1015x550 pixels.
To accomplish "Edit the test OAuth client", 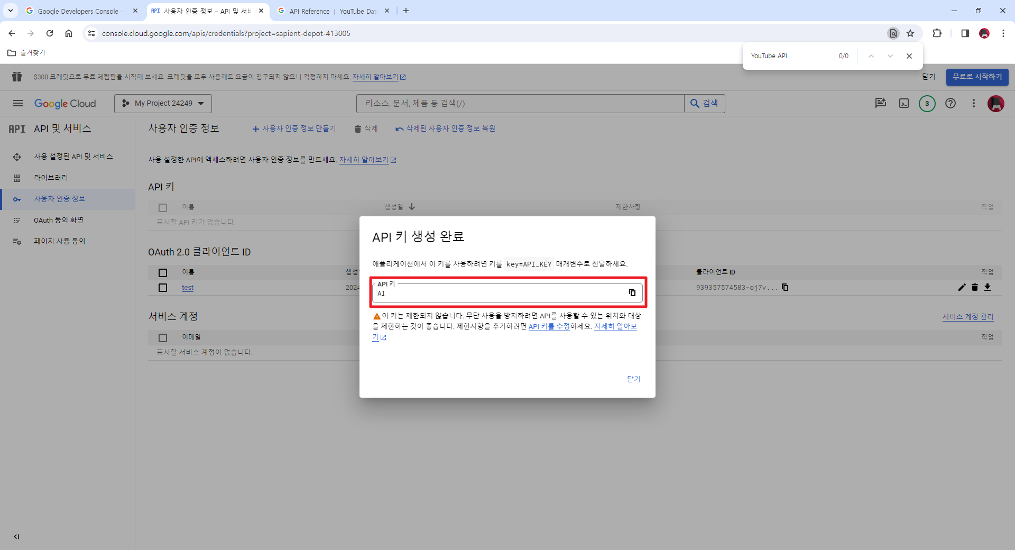I will tap(962, 288).
